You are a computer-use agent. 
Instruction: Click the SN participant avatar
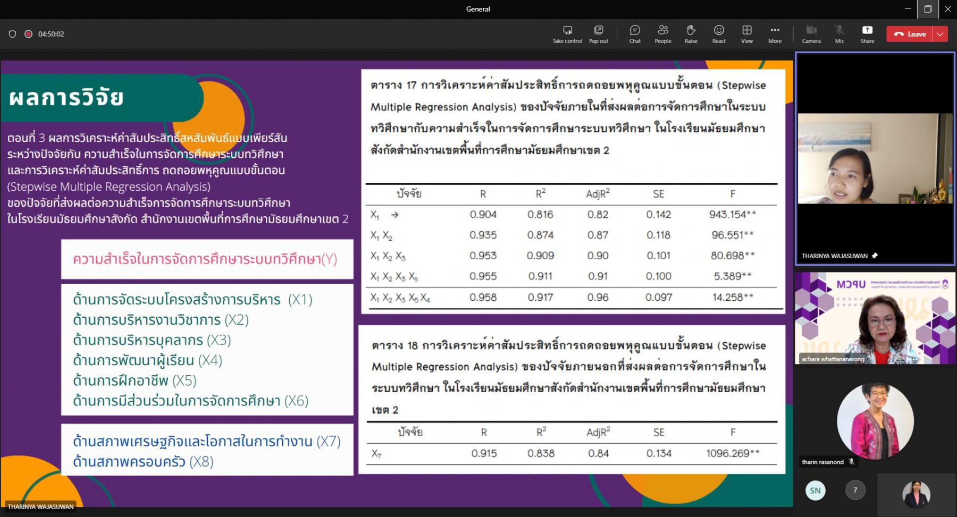click(x=815, y=490)
